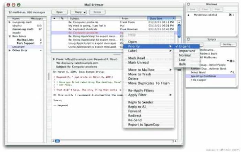Click the green zoom button of Mail Browser
The height and width of the screenshot is (152, 241).
click(x=19, y=5)
